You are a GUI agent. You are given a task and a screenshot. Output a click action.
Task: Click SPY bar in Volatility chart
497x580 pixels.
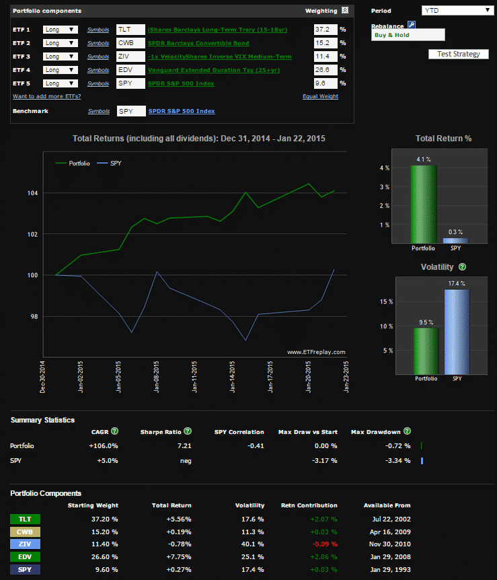point(457,332)
